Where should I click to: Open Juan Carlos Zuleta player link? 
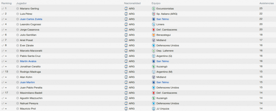[31, 19]
